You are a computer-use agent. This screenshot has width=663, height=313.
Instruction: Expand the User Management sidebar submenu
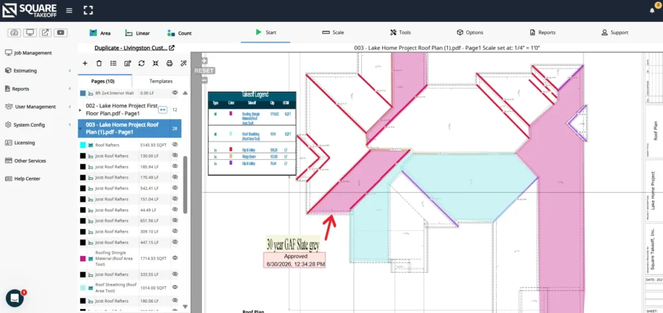point(70,107)
